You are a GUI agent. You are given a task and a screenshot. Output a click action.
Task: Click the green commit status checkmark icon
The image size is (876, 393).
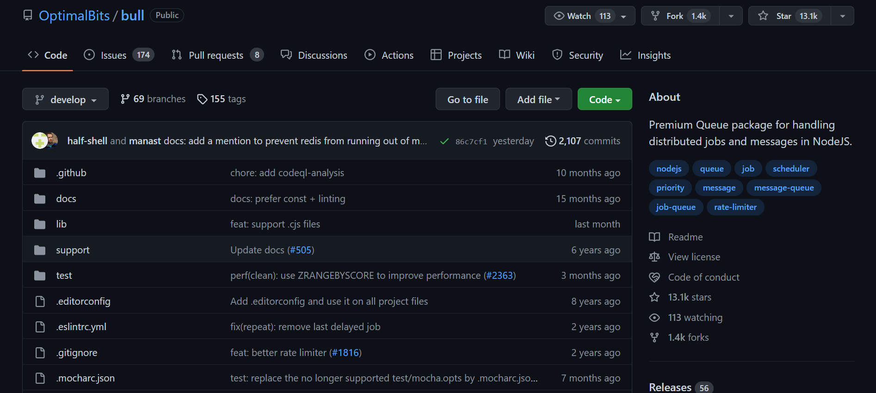pos(444,141)
